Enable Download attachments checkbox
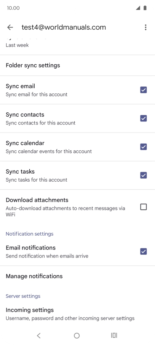 (x=144, y=207)
